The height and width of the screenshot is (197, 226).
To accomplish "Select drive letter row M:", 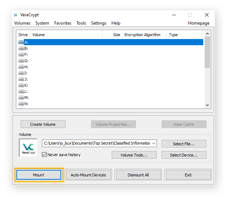I will 111,98.
